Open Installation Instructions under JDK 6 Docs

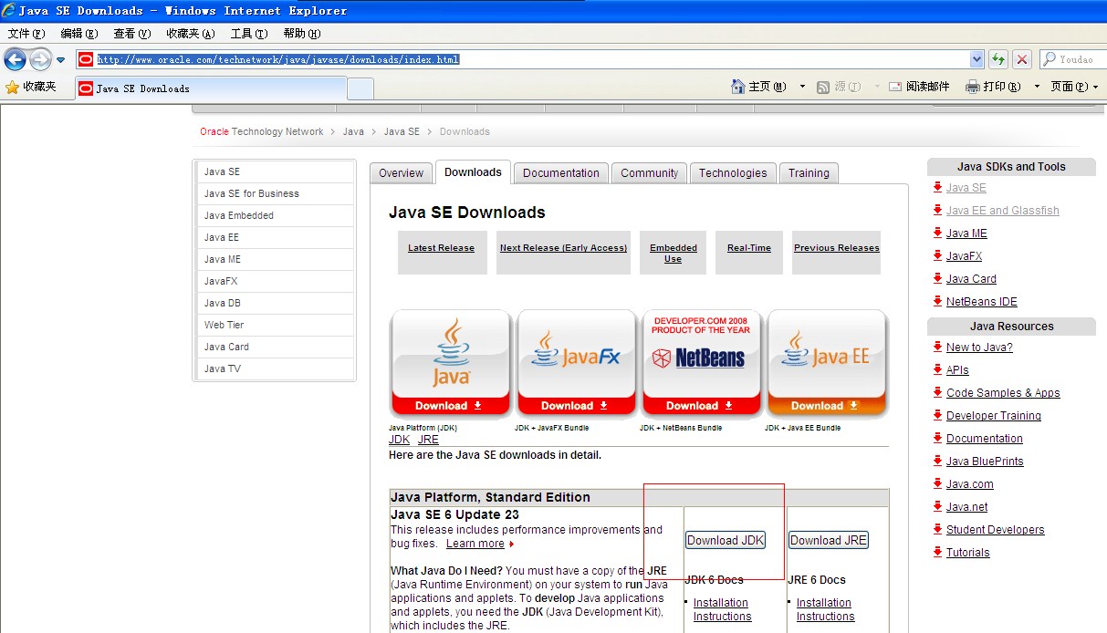722,609
